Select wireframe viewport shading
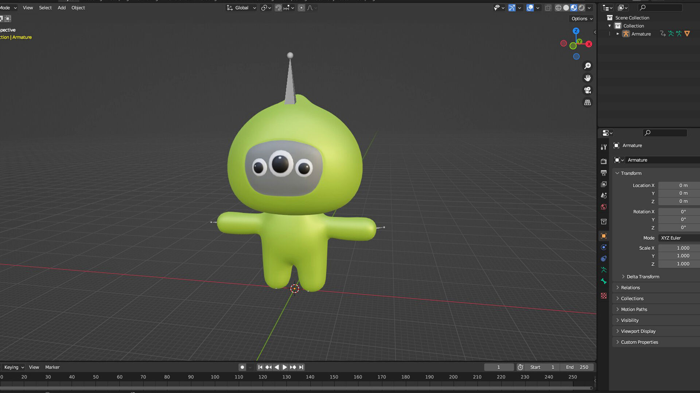Viewport: 700px width, 393px height. pyautogui.click(x=558, y=8)
